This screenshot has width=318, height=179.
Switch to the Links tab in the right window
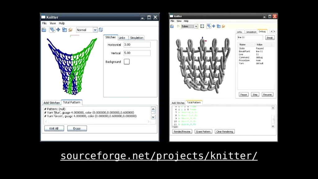click(239, 32)
